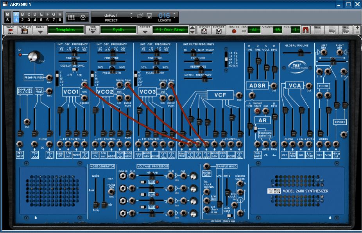362x233 pixels.
Task: Select sequencer pattern bank H
Action: tap(60, 14)
